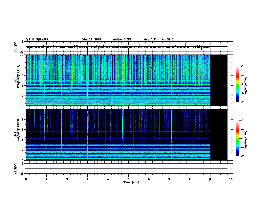Click time axis tick label "3"
This screenshot has height=201, width=260.
click(x=87, y=179)
